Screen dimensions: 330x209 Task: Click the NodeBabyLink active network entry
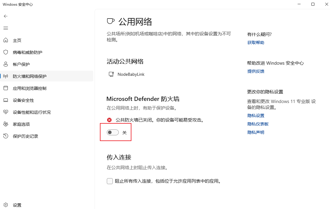point(127,74)
